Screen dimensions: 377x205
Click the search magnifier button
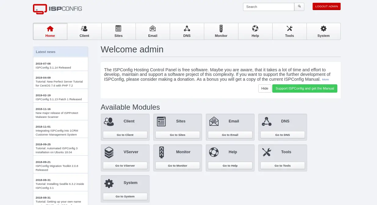(x=299, y=7)
